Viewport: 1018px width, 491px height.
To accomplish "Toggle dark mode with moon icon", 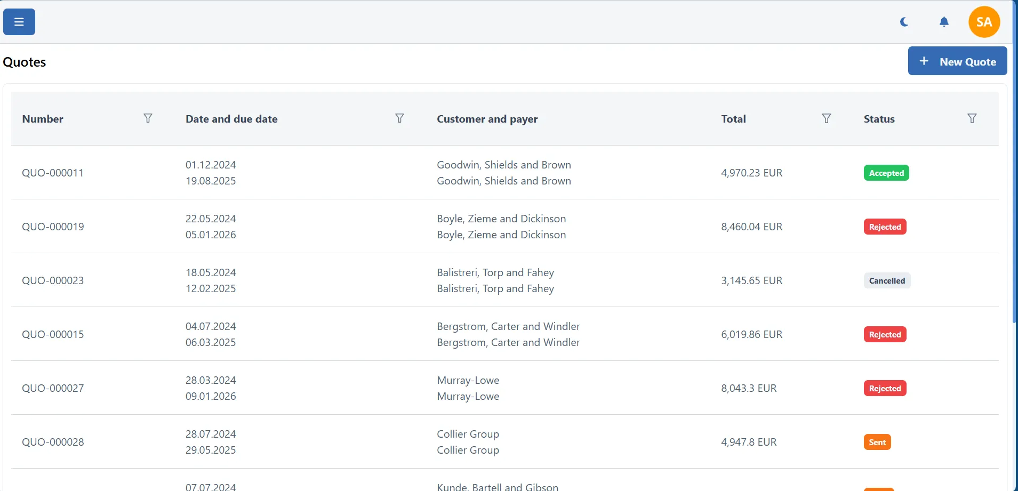I will [x=904, y=22].
